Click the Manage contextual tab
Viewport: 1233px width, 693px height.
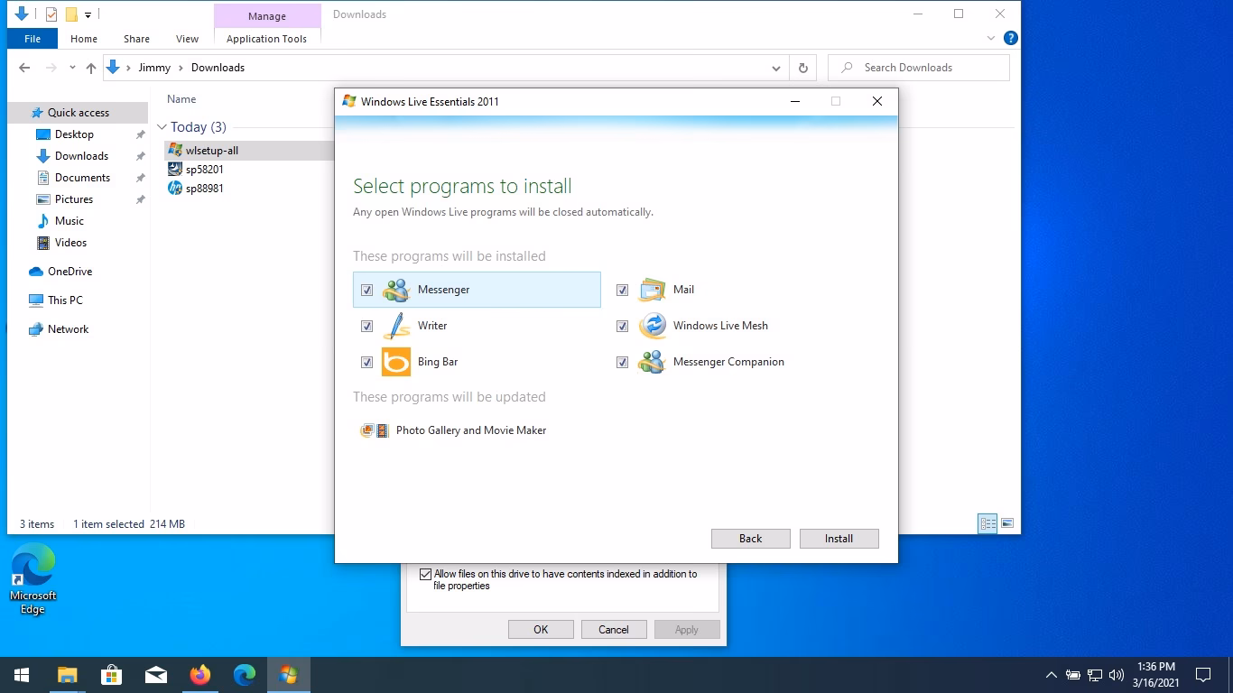point(267,15)
